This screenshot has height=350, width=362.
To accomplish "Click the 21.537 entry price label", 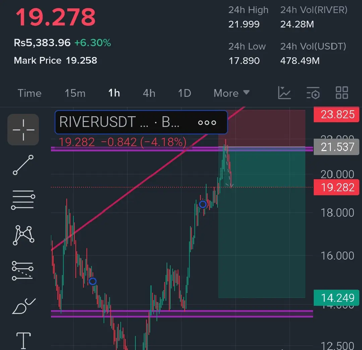I will tap(337, 147).
